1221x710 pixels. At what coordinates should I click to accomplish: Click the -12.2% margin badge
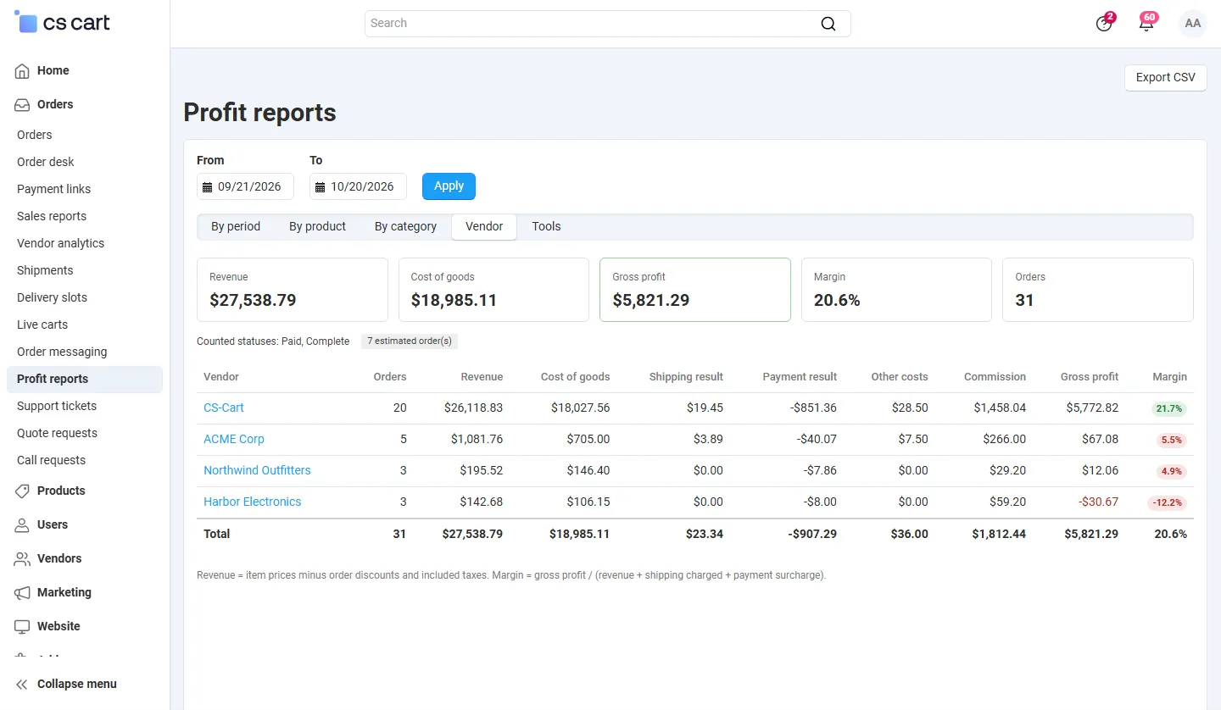click(x=1168, y=503)
